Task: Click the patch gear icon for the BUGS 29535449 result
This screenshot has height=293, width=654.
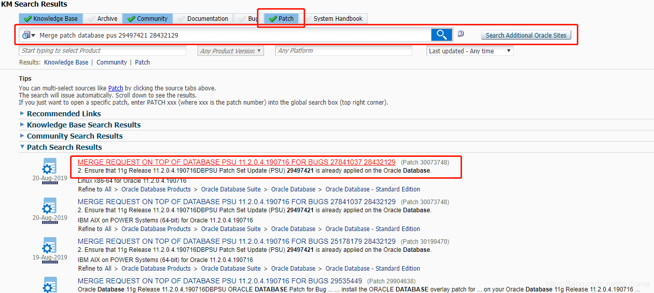Action: [x=49, y=286]
